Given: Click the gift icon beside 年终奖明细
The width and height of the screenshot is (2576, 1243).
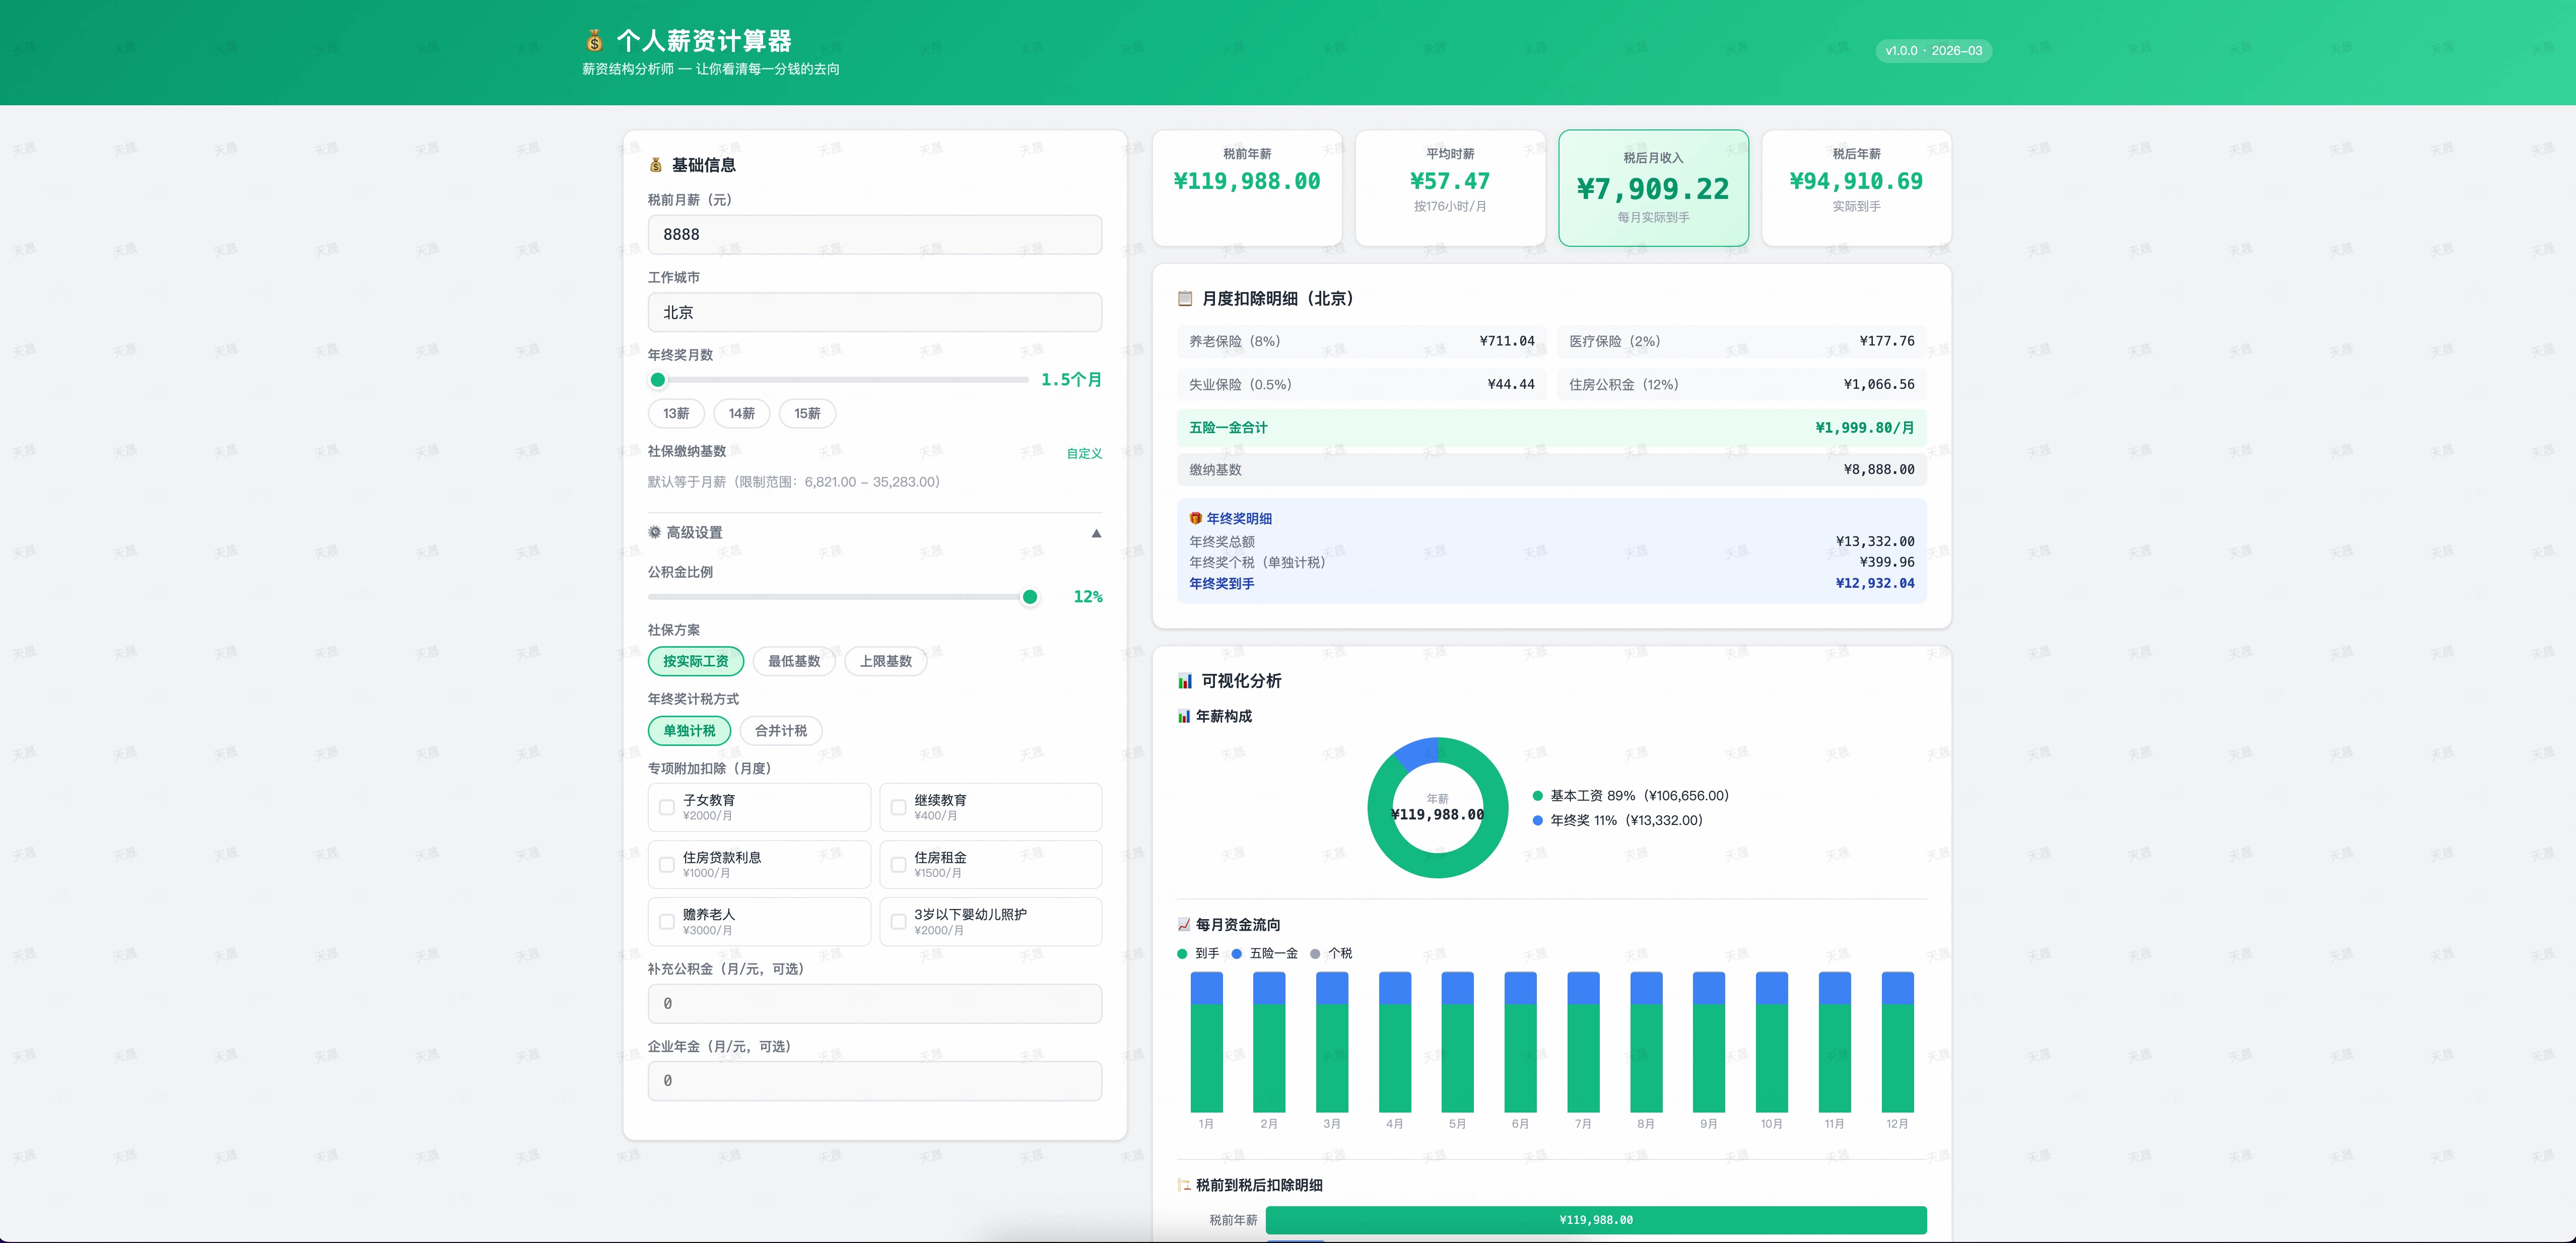Looking at the screenshot, I should coord(1195,518).
